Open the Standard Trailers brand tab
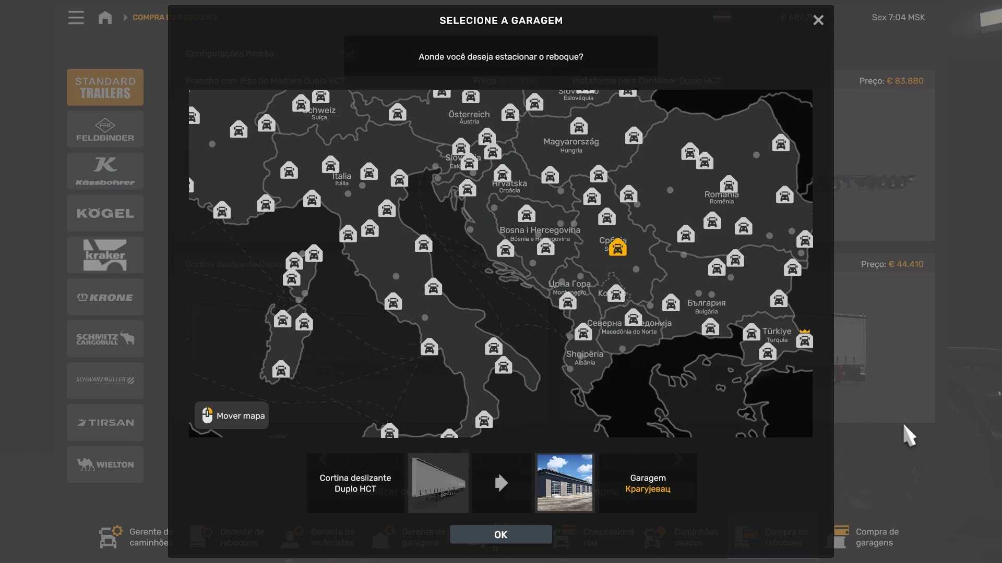The width and height of the screenshot is (1002, 563). coord(105,87)
